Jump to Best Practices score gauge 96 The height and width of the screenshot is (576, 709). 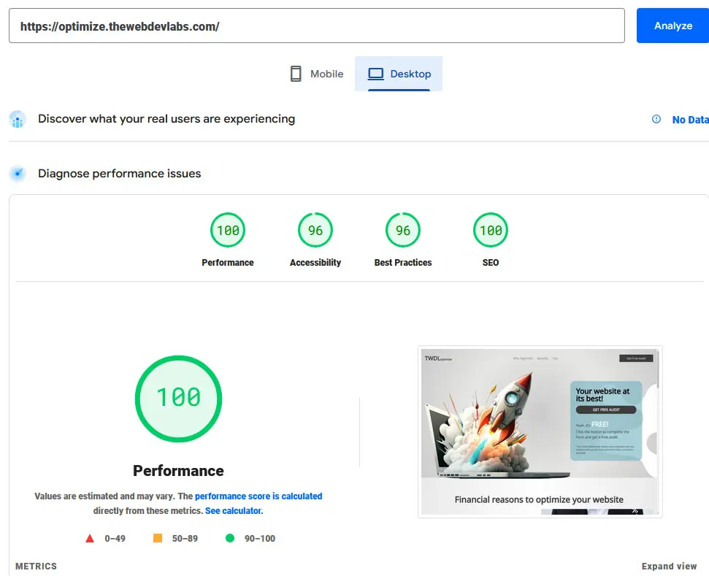(x=403, y=231)
